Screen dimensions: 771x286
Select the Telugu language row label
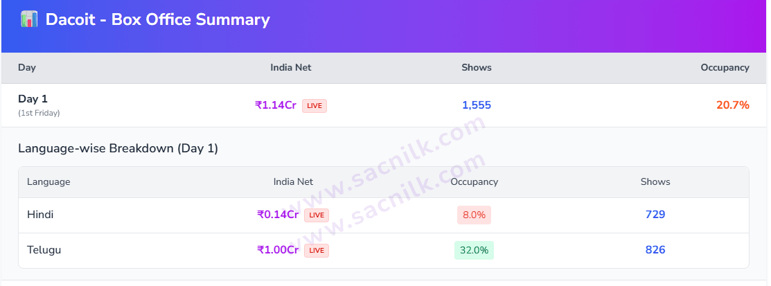[44, 250]
